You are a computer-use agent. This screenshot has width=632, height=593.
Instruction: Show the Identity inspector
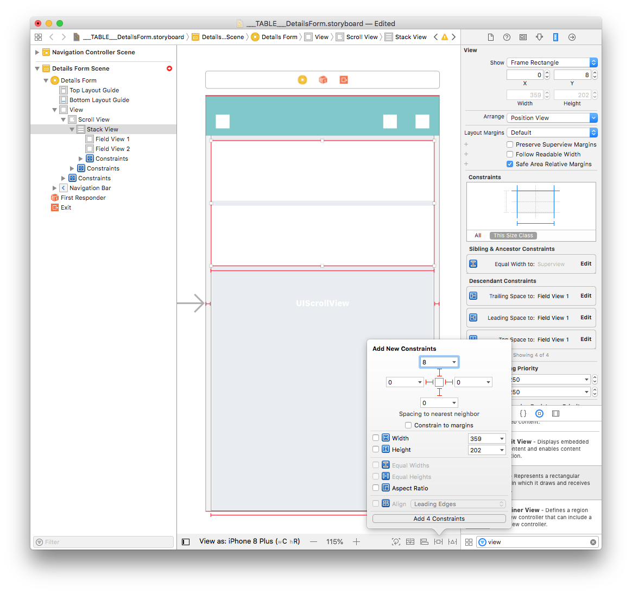click(x=523, y=37)
